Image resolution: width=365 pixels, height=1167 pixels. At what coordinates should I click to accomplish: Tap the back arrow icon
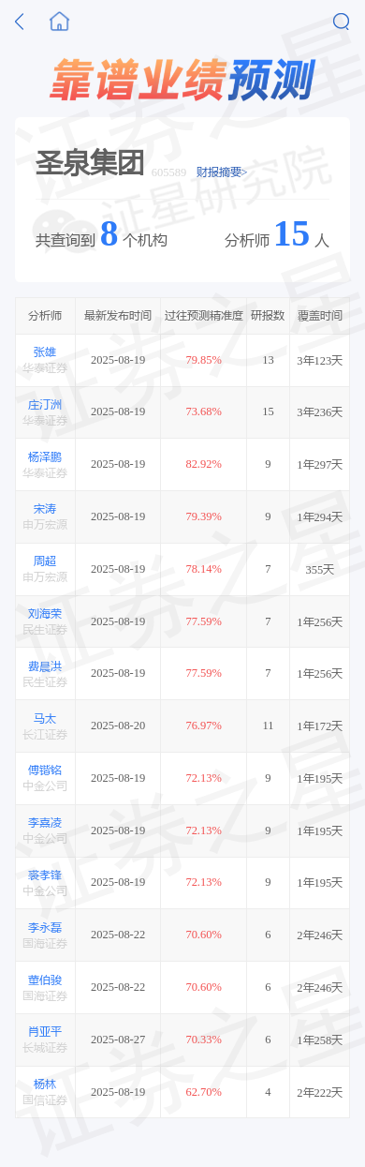[20, 22]
